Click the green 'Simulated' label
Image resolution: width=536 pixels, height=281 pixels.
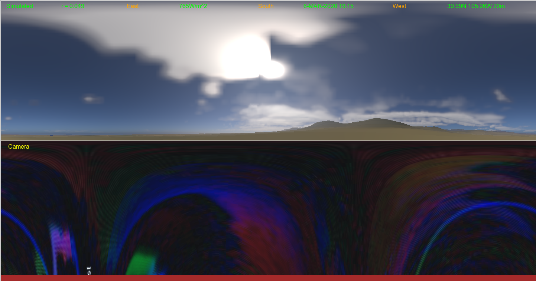pos(19,6)
